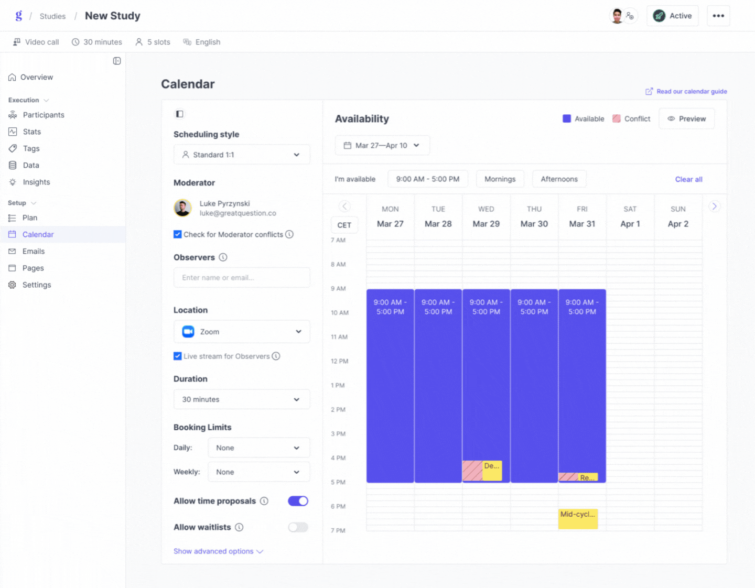The image size is (755, 588).
Task: Open the Overview section in sidebar
Action: coord(36,77)
